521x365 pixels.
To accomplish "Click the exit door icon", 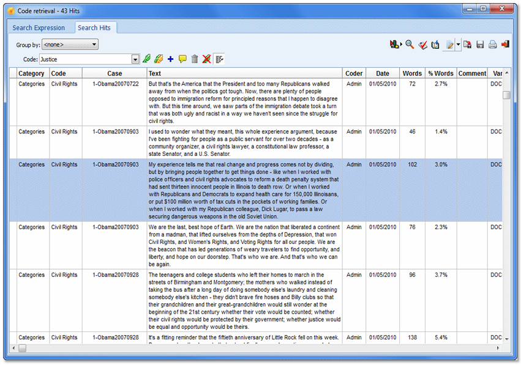I will click(505, 45).
